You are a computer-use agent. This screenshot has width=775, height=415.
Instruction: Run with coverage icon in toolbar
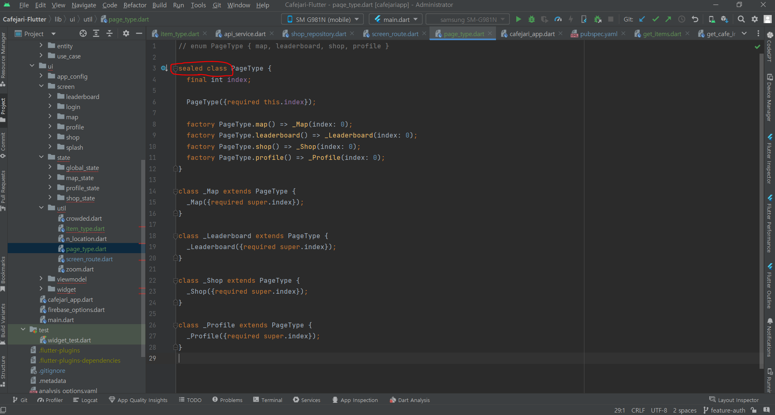545,19
